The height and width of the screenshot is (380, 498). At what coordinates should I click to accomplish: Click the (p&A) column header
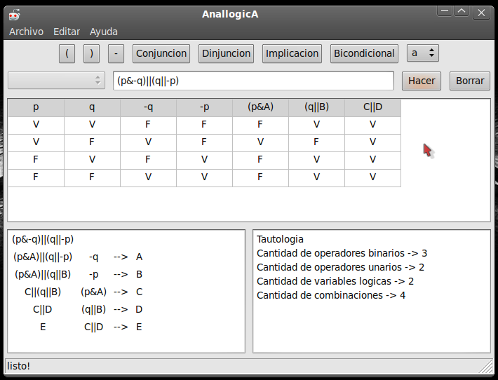tap(260, 107)
